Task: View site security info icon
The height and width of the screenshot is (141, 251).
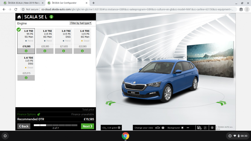Action: click(x=23, y=10)
